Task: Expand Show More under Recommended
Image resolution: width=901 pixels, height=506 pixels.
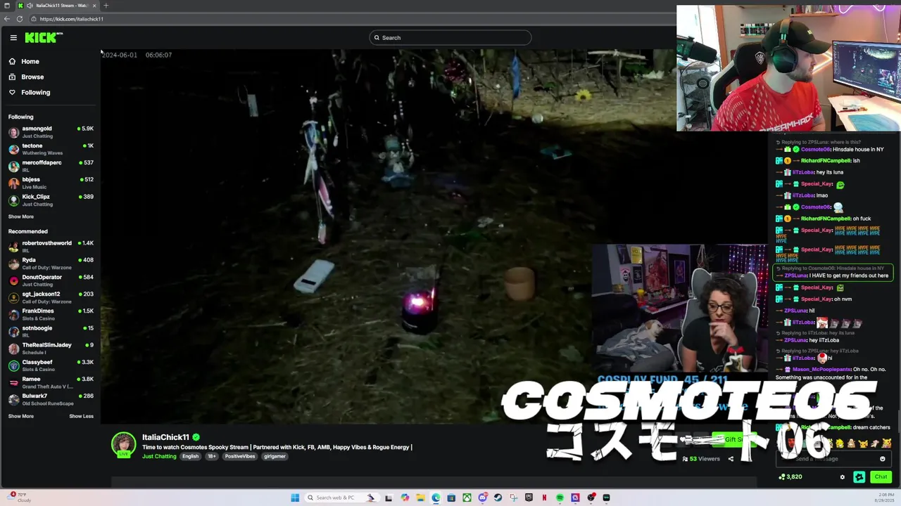Action: [21, 416]
